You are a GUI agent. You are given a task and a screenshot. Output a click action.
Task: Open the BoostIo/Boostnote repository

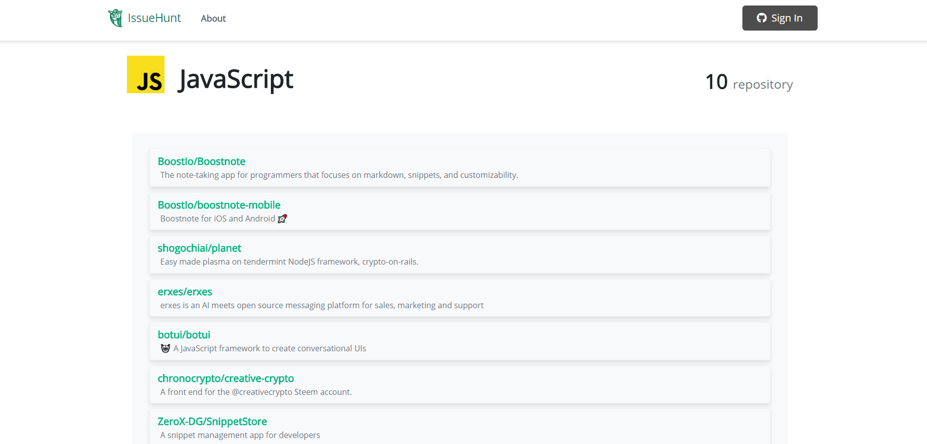(x=201, y=161)
